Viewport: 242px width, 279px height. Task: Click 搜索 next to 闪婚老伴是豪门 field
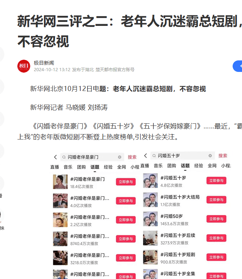click(132, 157)
